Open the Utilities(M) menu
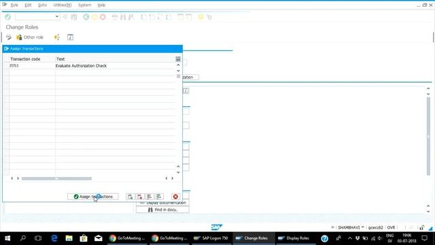Screen dimensions: 435x245 (62, 5)
